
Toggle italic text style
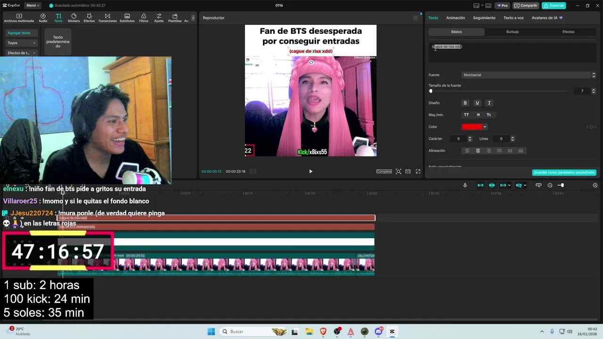click(489, 103)
